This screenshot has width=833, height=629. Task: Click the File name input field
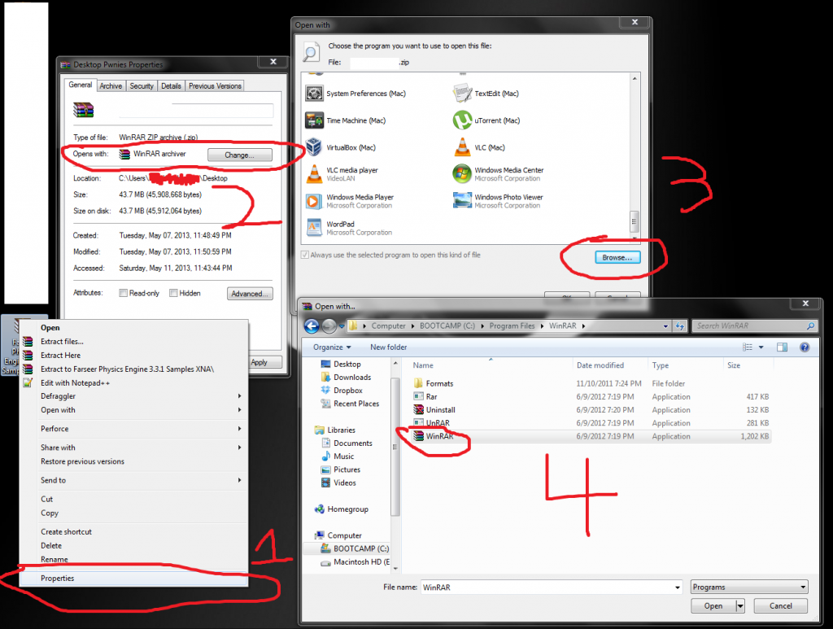pyautogui.click(x=552, y=587)
